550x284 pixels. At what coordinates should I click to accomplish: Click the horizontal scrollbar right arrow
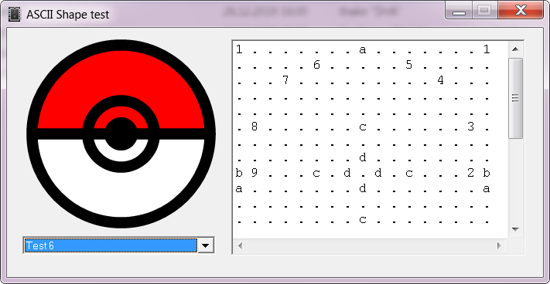(x=499, y=245)
